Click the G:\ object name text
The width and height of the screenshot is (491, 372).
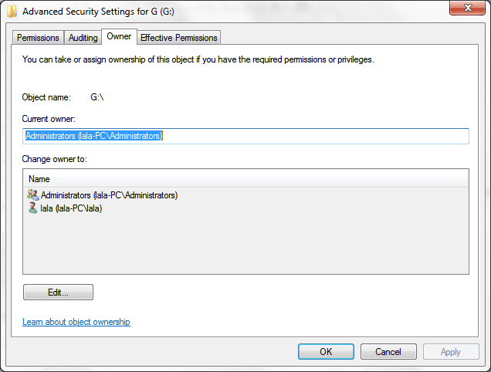[x=97, y=97]
